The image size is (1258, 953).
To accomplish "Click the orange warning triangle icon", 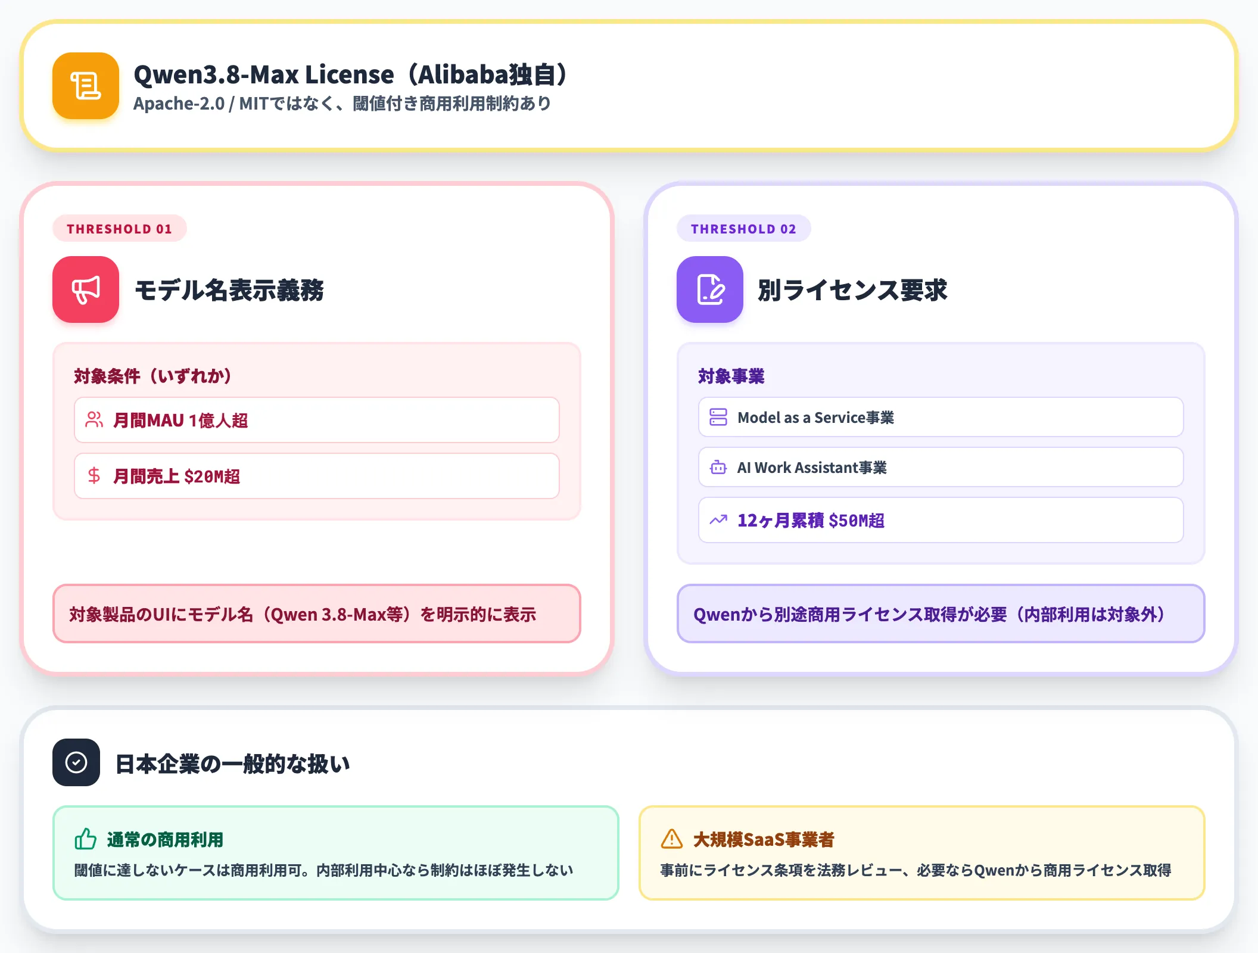I will [x=672, y=839].
